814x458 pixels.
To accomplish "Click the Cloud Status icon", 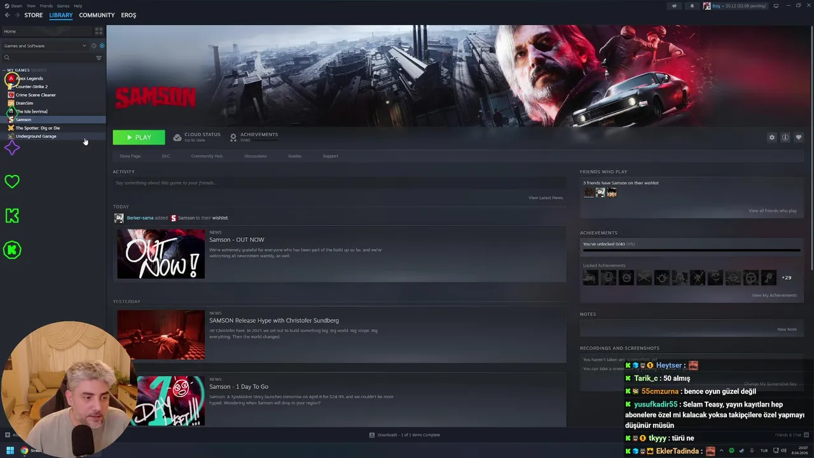I will click(x=177, y=137).
